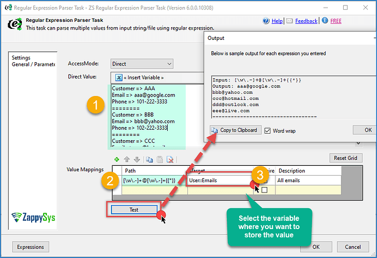Click the delete row icon with red X
Image resolution: width=377 pixels, height=258 pixels.
(170, 160)
